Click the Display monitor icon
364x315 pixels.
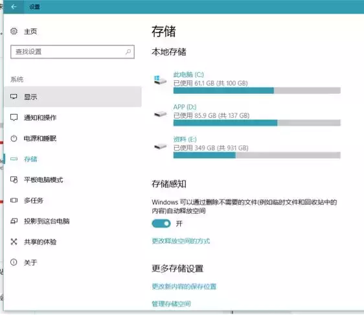[x=14, y=97]
